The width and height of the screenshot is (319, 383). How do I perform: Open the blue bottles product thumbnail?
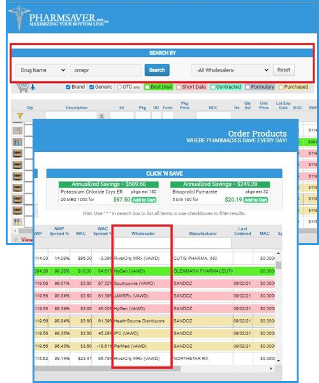tap(18, 142)
